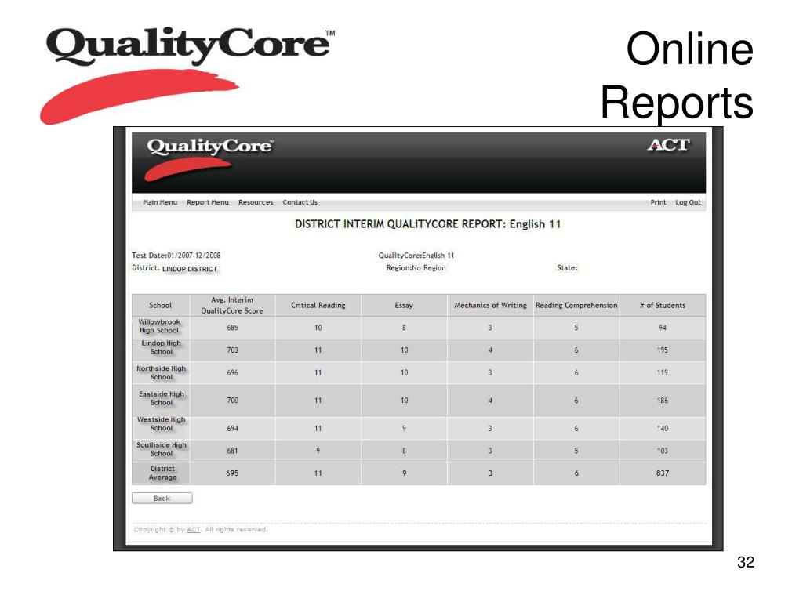Click the large QualityCore slide logo
This screenshot has width=803, height=602.
click(x=187, y=74)
